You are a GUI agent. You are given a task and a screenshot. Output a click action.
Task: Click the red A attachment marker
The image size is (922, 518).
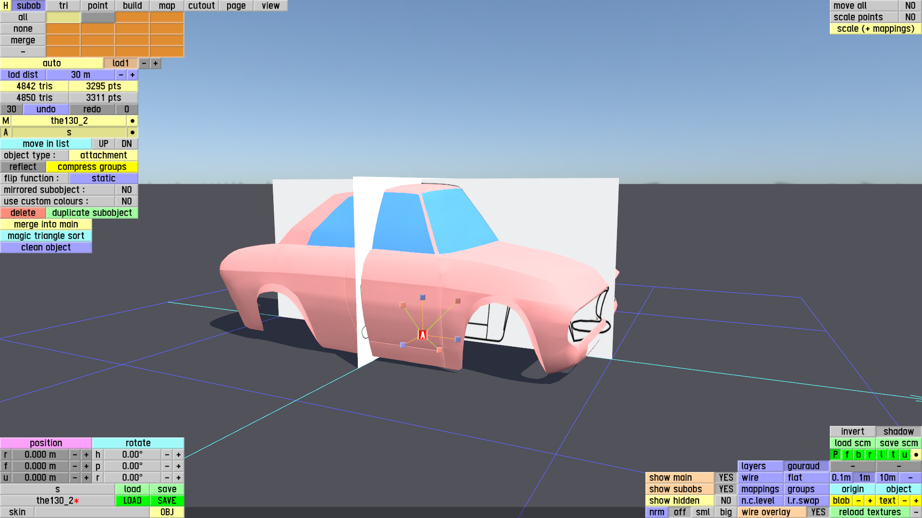point(423,335)
